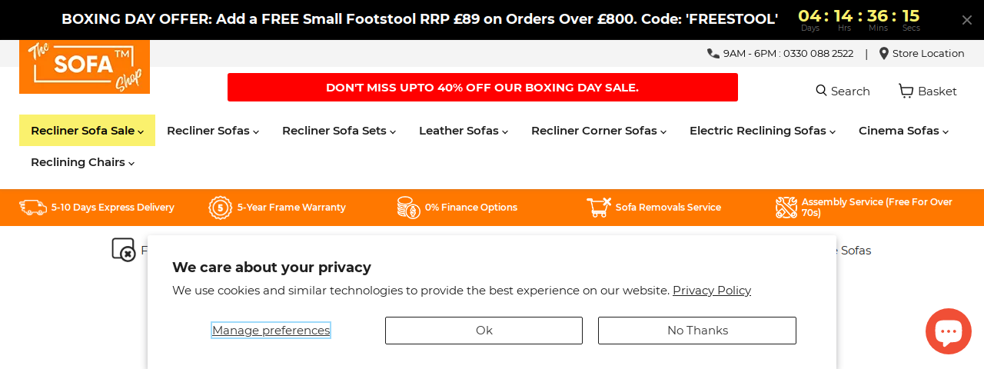Click the Search magnifier icon

click(821, 91)
